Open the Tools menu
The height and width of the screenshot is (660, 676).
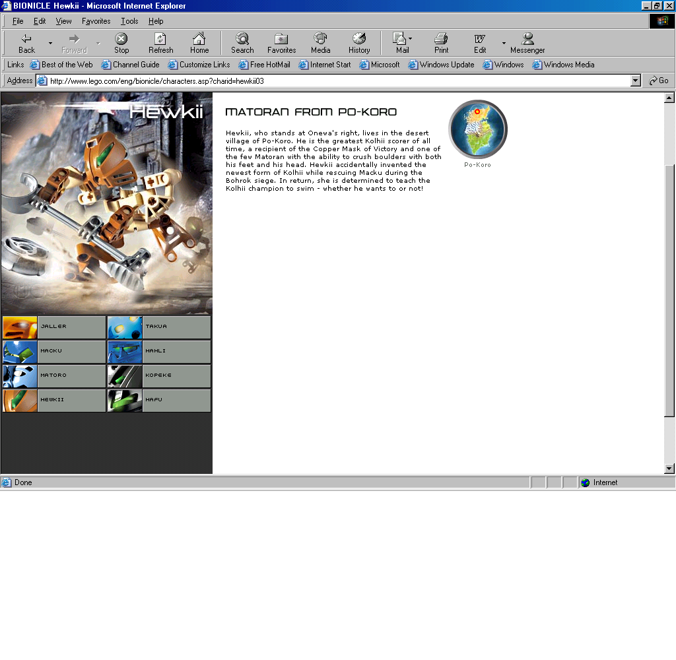coord(129,21)
